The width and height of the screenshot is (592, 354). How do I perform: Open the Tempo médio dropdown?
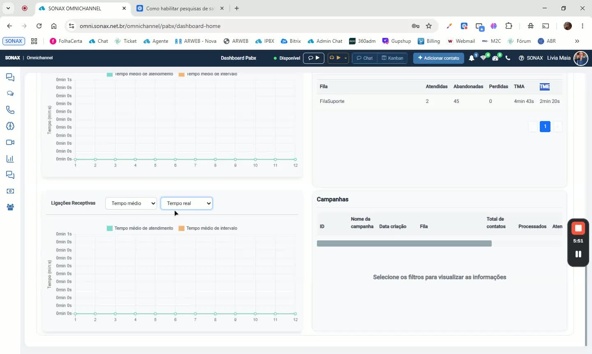tap(131, 203)
